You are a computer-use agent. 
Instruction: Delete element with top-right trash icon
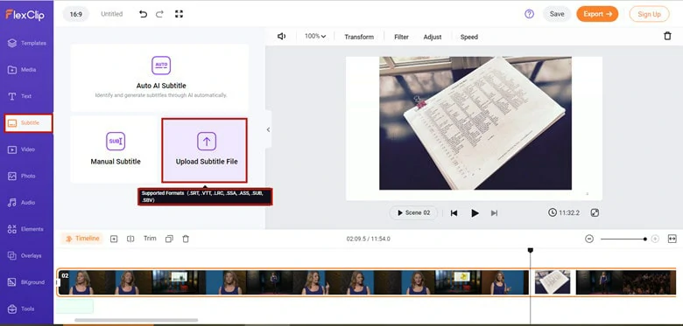click(667, 36)
